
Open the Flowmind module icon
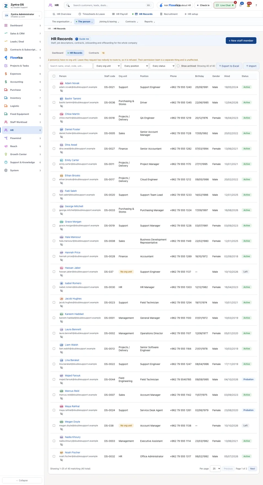6,138
